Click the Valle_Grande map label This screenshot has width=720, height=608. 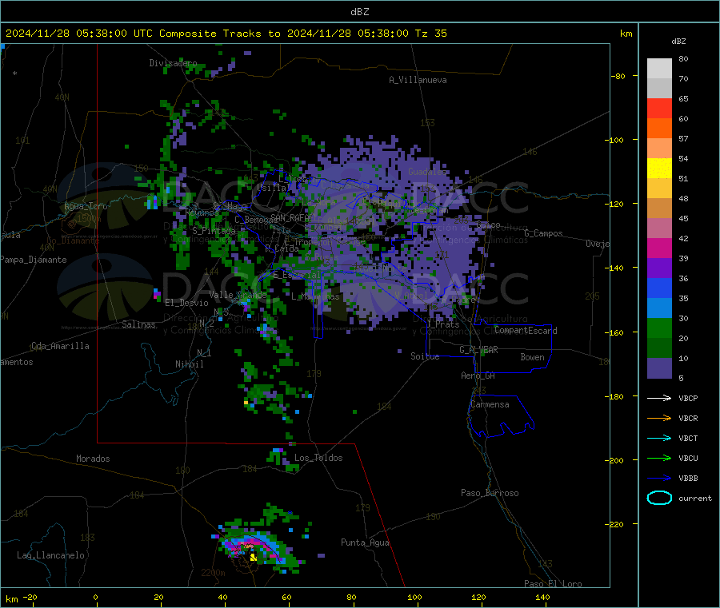[x=238, y=295]
